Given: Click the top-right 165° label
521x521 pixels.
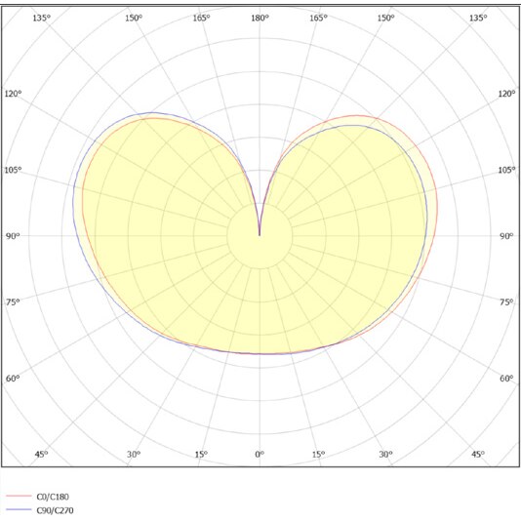Looking at the screenshot, I should [318, 18].
